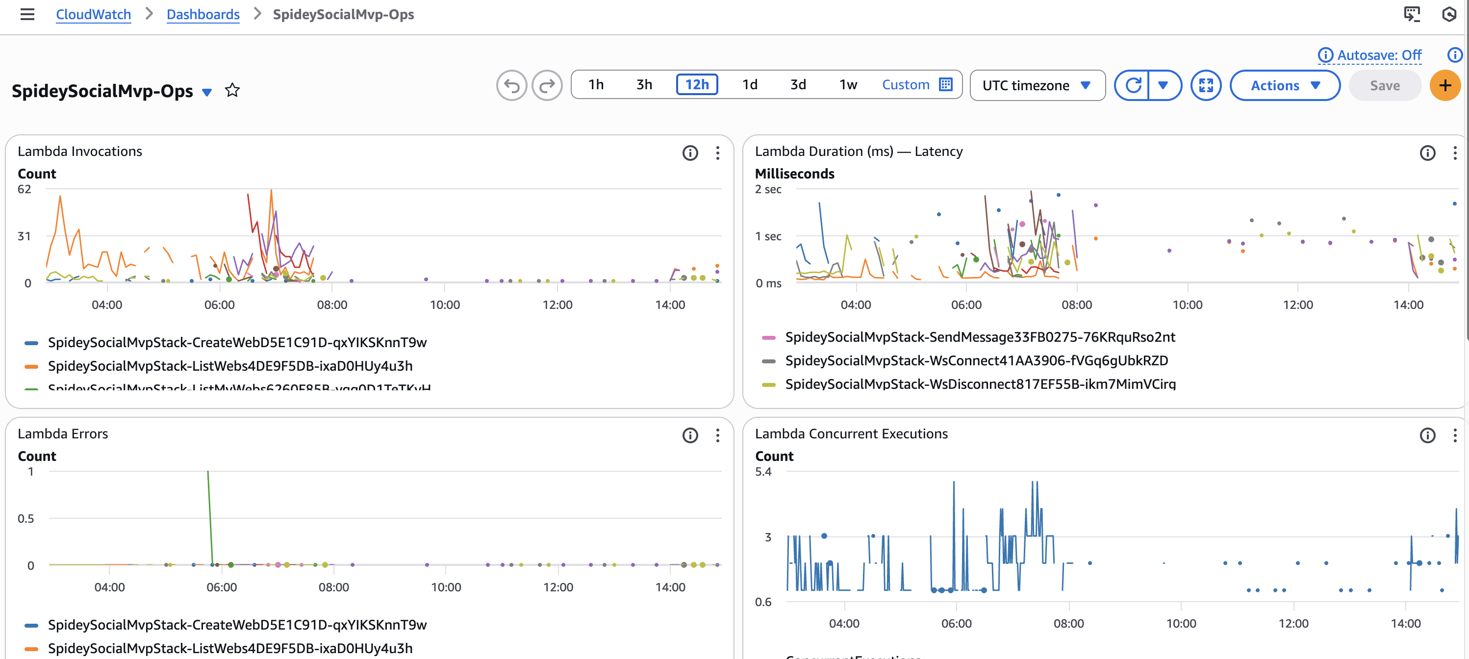Click the undo arrow button
Image resolution: width=1469 pixels, height=659 pixels.
(x=511, y=85)
